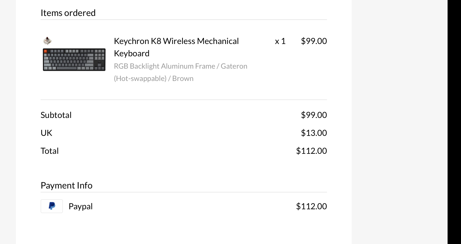This screenshot has width=461, height=244.
Task: Open the Keychron K8 Wireless Mechanical product title
Action: click(x=176, y=41)
